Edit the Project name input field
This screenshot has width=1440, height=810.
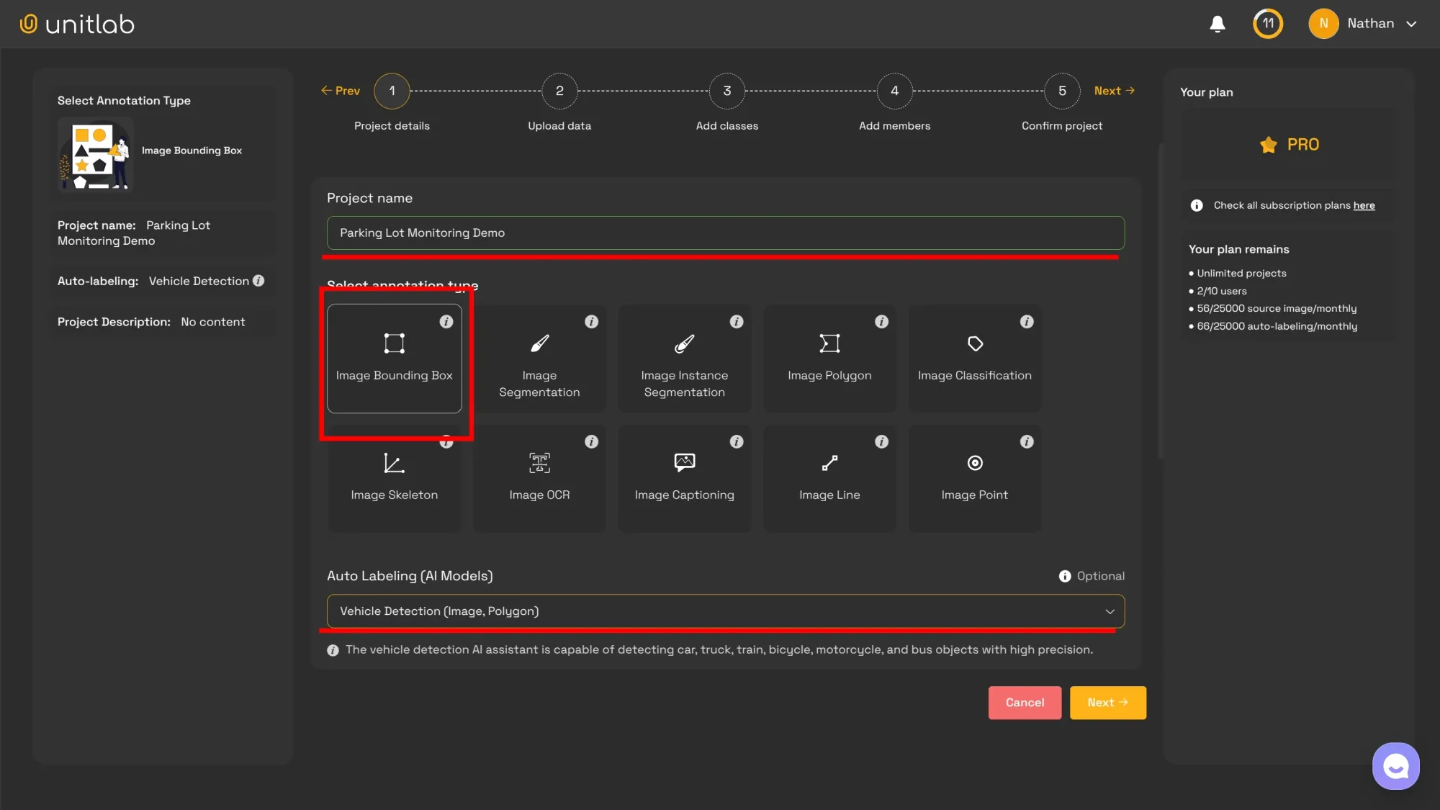pyautogui.click(x=724, y=233)
